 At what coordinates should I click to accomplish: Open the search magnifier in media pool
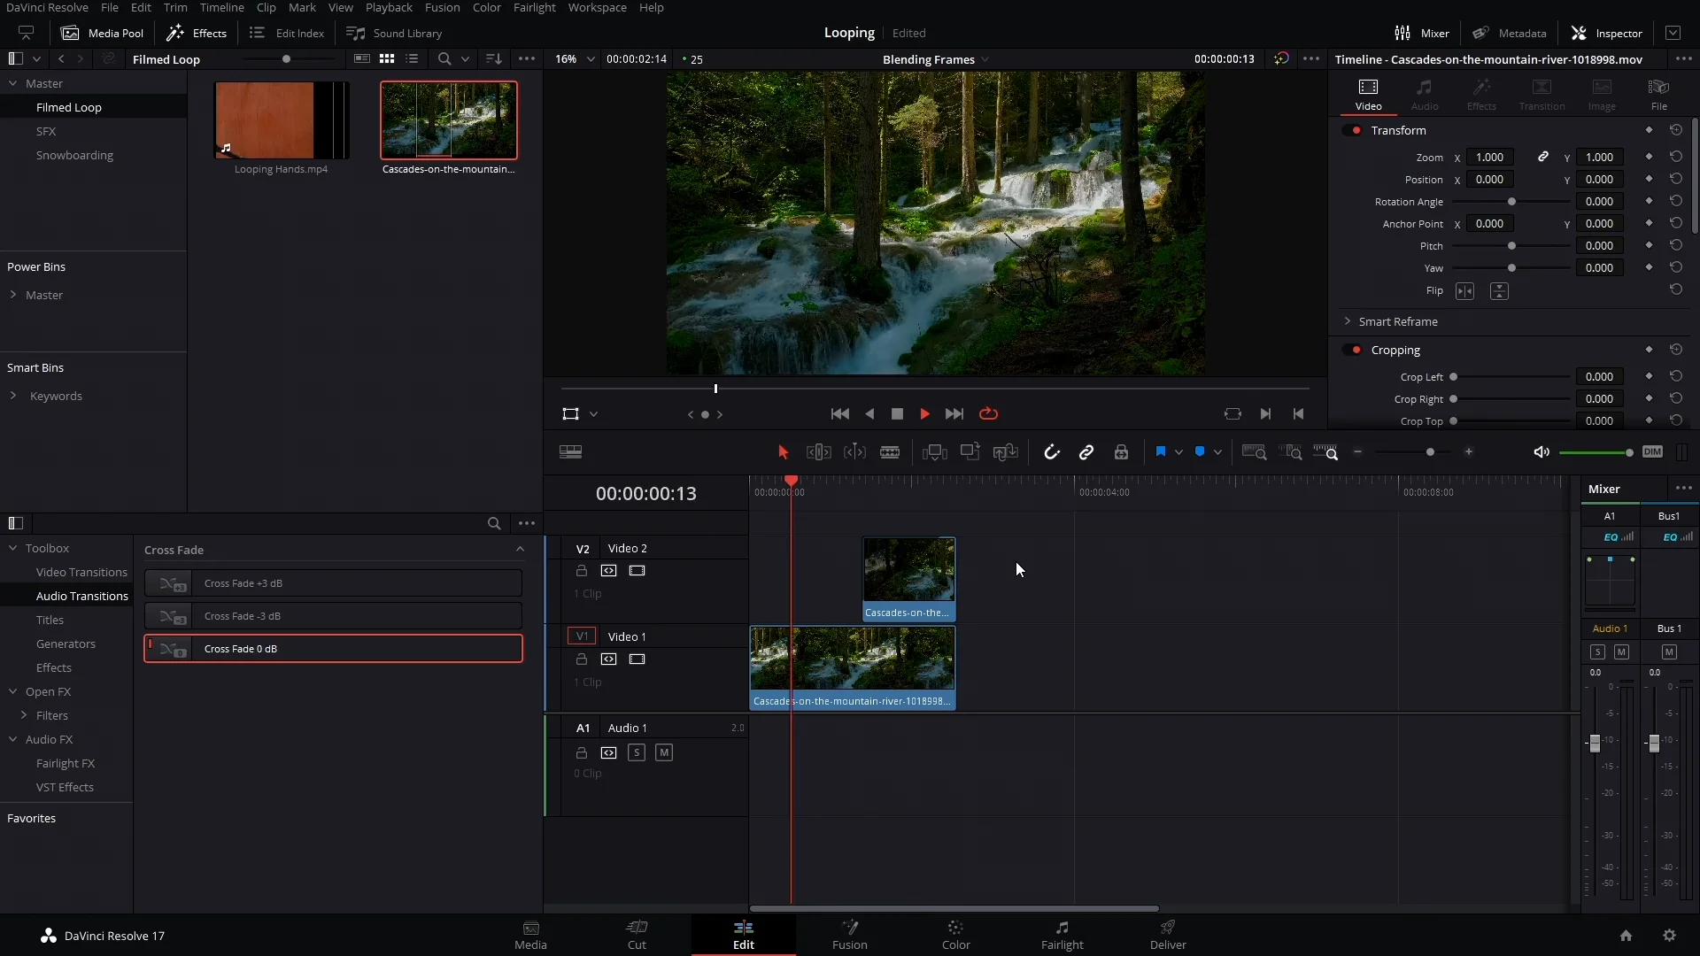(444, 59)
